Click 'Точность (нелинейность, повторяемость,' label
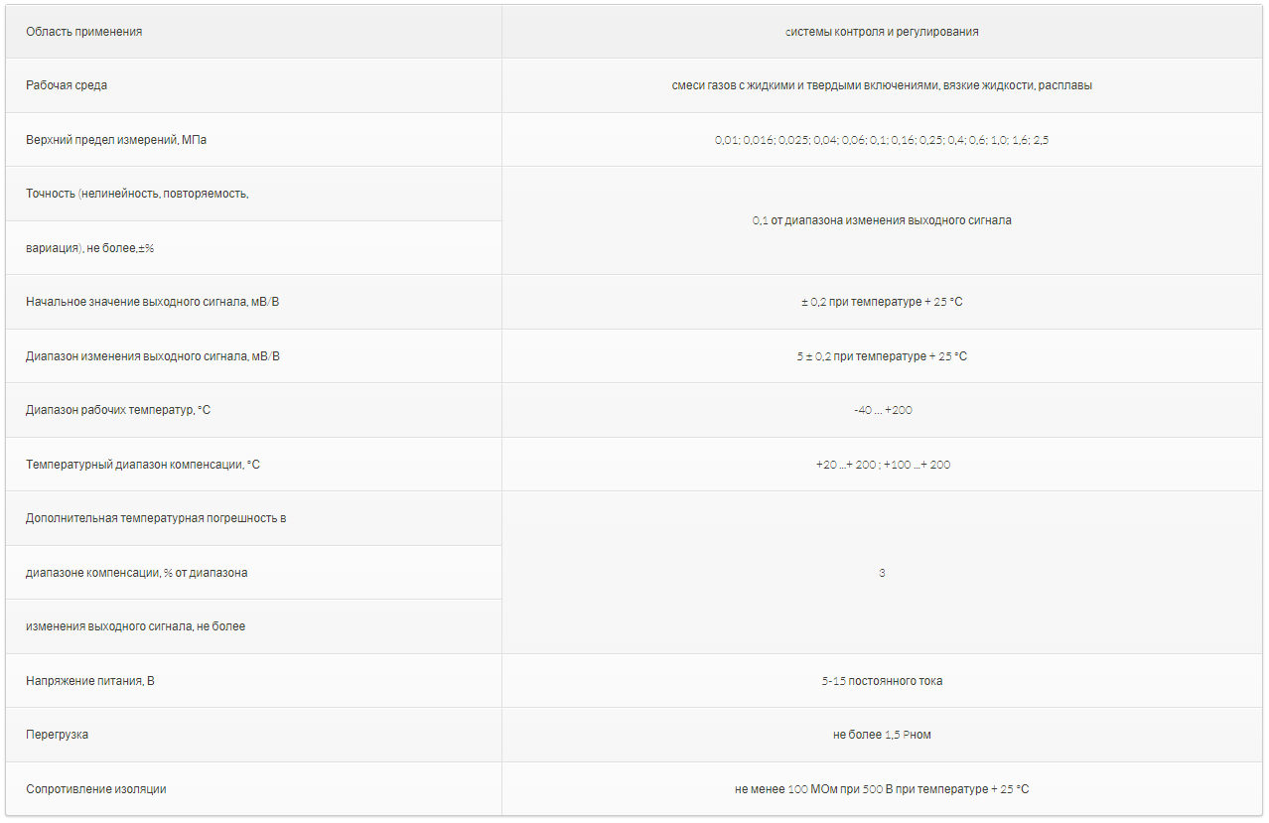This screenshot has height=823, width=1269. point(137,194)
